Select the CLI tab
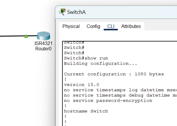This screenshot has height=126, width=177. coord(111,26)
